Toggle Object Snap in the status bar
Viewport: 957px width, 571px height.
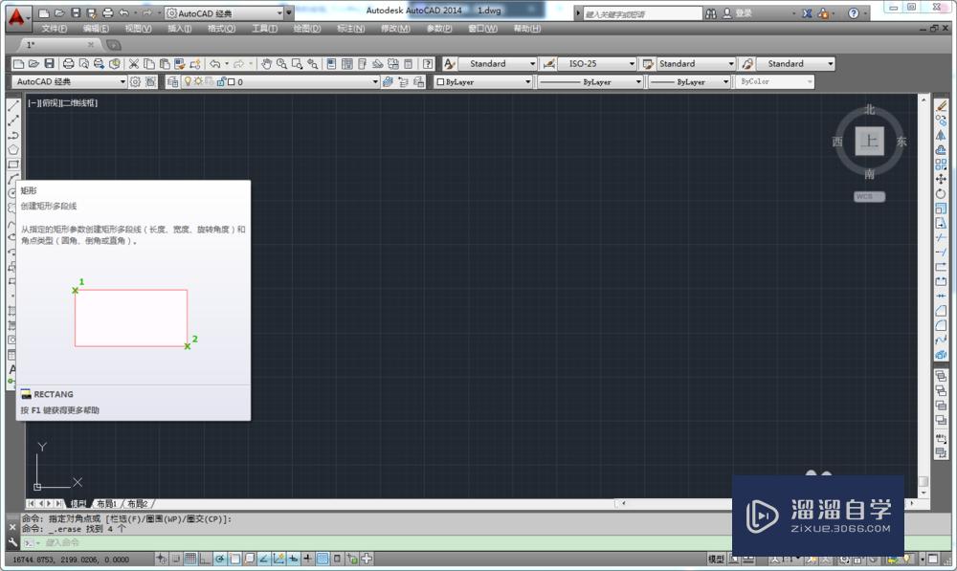tap(234, 559)
